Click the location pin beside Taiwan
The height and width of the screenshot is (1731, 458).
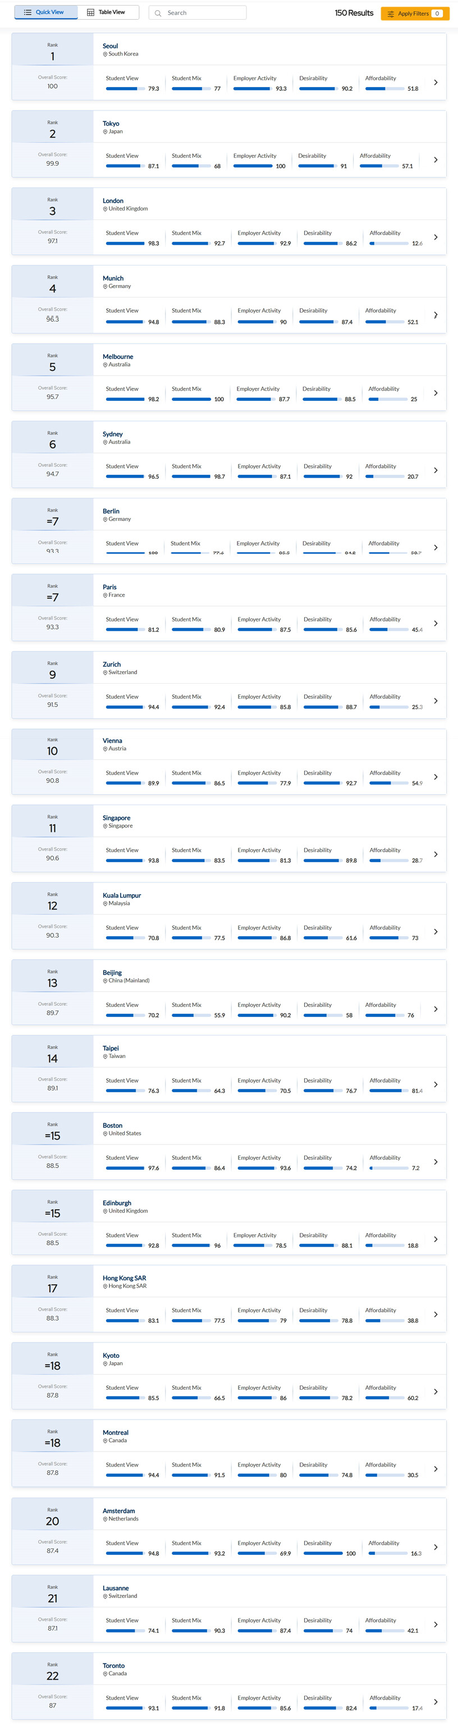coord(105,1056)
